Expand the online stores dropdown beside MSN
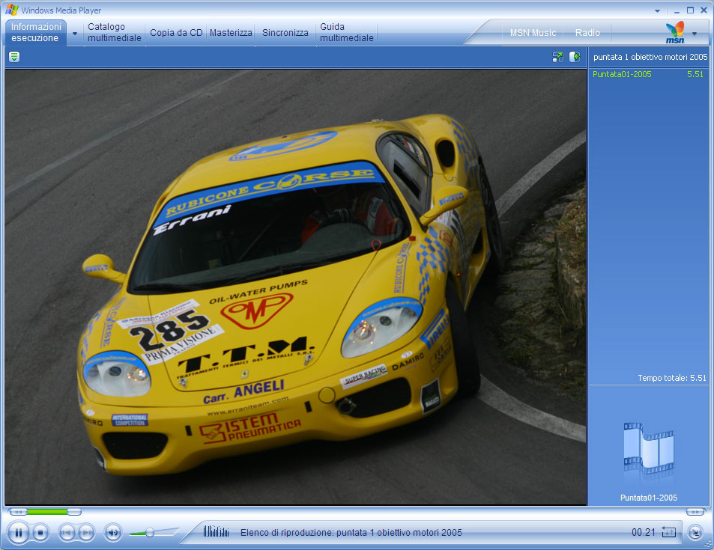714x550 pixels. point(695,33)
